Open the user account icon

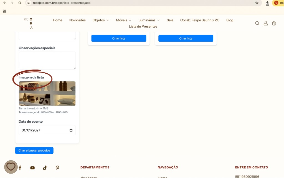(x=265, y=23)
